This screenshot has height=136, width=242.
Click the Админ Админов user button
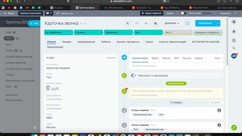pyautogui.click(x=152, y=13)
